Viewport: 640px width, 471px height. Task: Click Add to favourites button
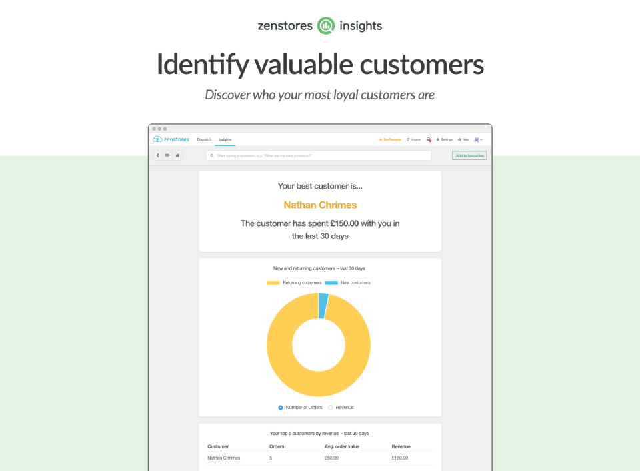(469, 155)
